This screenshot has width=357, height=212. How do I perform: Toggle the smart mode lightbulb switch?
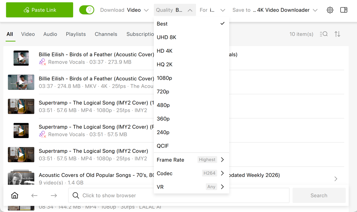86,10
